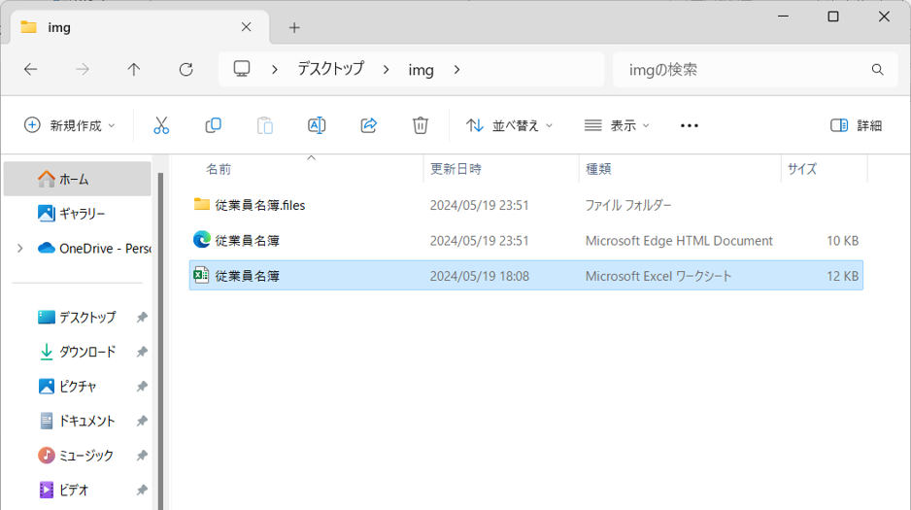The image size is (911, 510).
Task: Sort by 更新日時 column header
Action: [456, 169]
